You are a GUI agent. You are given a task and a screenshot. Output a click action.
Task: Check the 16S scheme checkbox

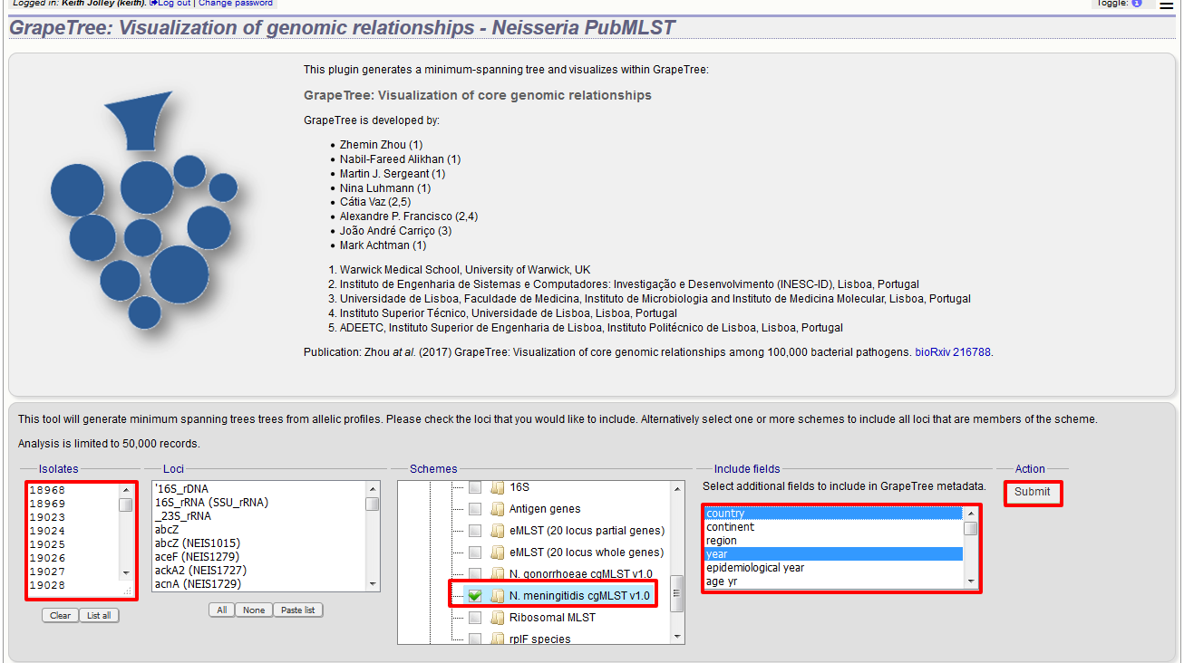pyautogui.click(x=475, y=487)
